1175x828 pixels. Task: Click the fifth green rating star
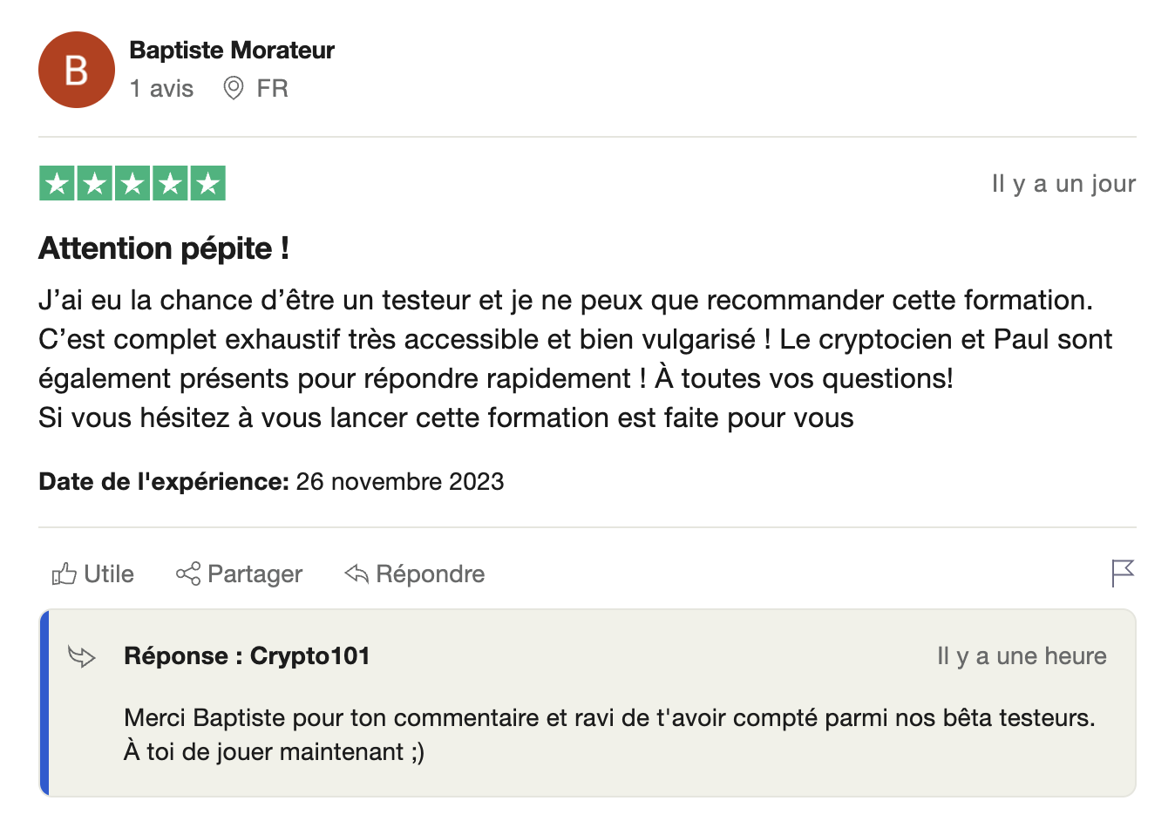point(207,184)
